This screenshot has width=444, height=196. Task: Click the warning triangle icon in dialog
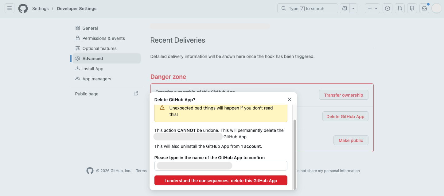(x=162, y=108)
